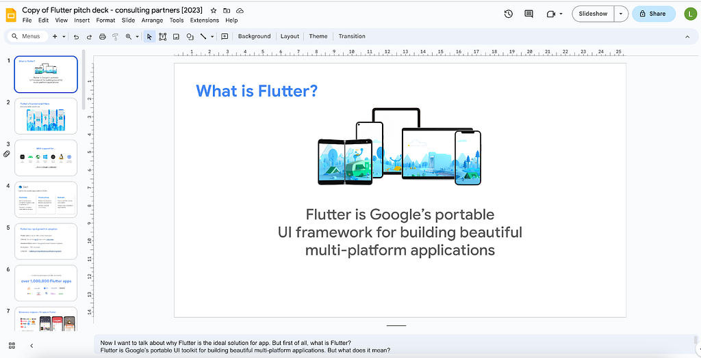
Task: Click the 'What is Flutter?' heading
Action: [x=257, y=91]
